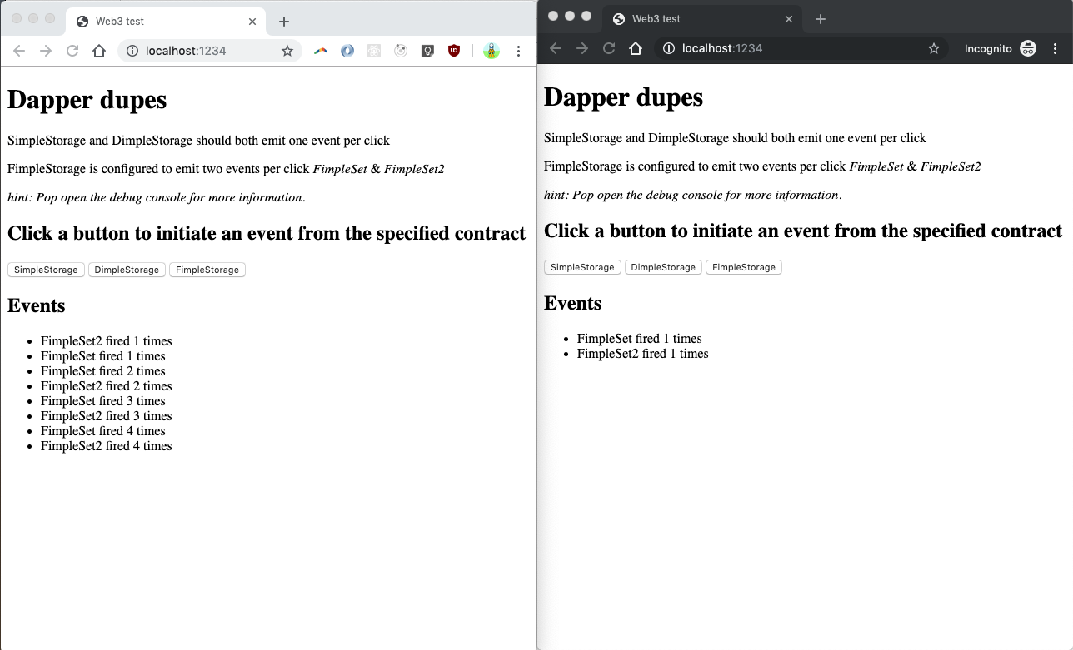Click the colorful boomerang extension icon
Viewport: 1073px width, 650px height.
(321, 51)
